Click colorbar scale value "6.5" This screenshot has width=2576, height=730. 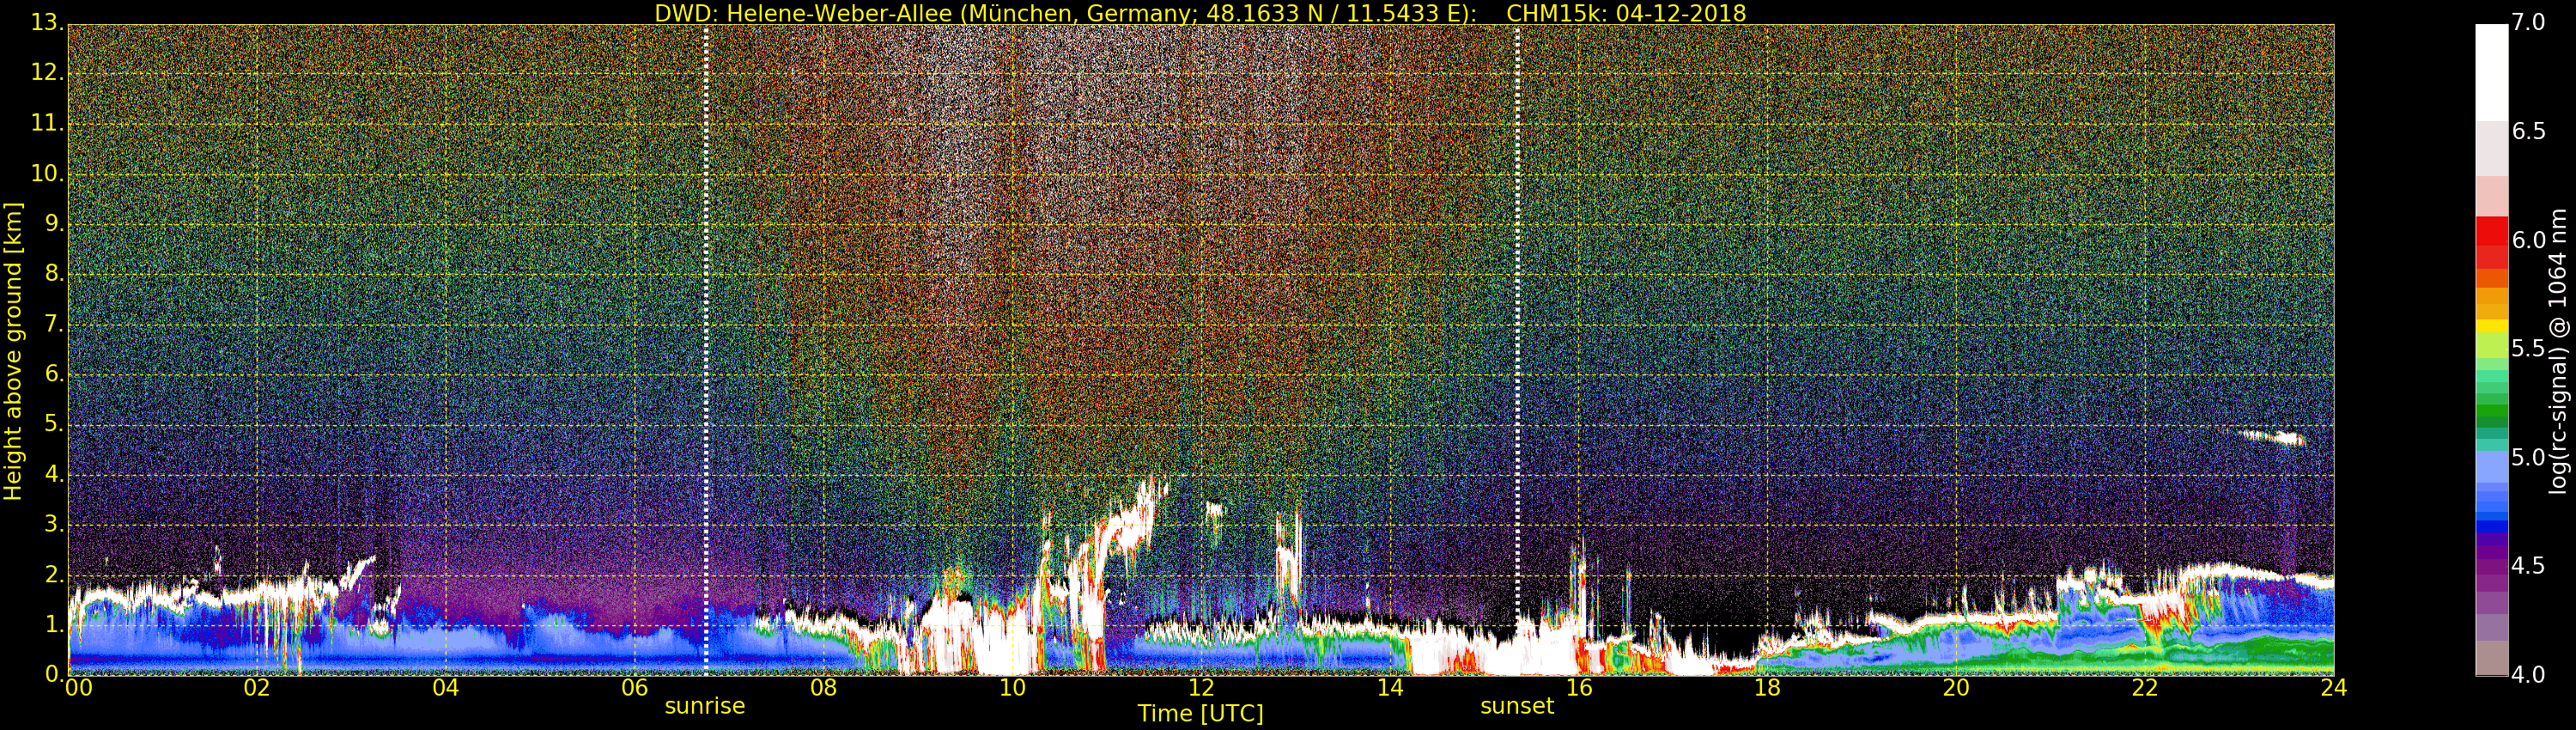coord(2529,131)
